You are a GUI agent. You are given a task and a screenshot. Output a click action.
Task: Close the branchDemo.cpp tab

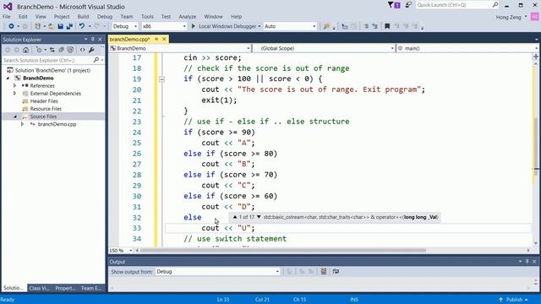click(x=164, y=39)
